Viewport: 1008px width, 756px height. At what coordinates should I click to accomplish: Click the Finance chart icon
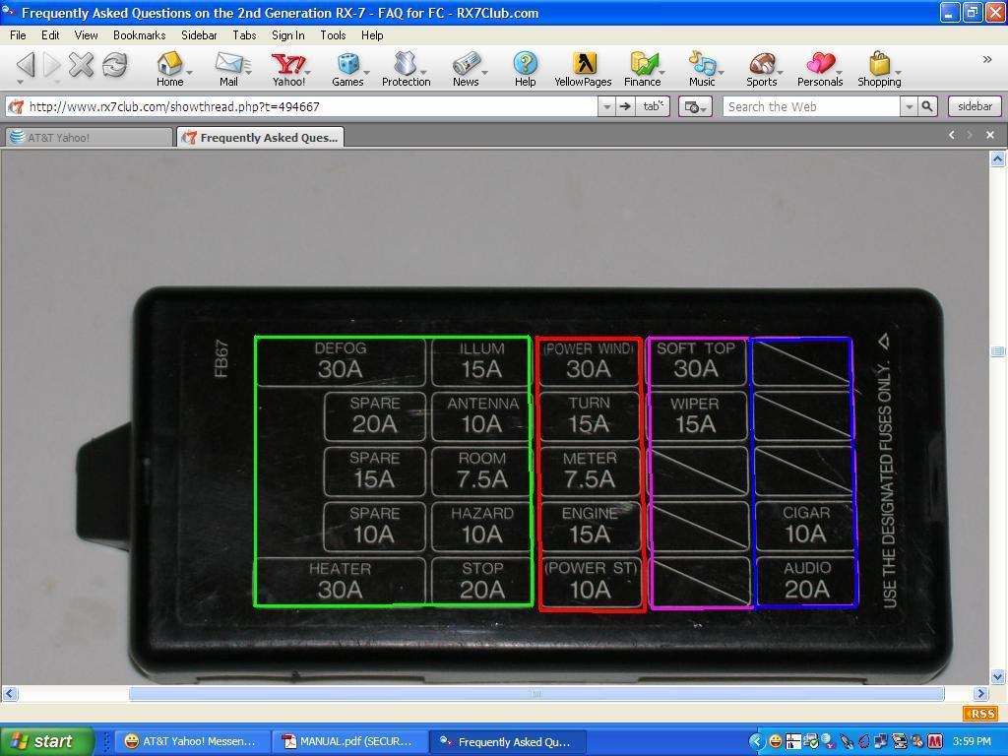(x=642, y=64)
